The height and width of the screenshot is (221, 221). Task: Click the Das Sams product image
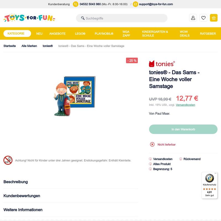point(74,96)
